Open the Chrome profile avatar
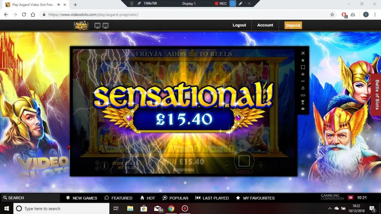Screen dimensions: 381x214 [366, 14]
